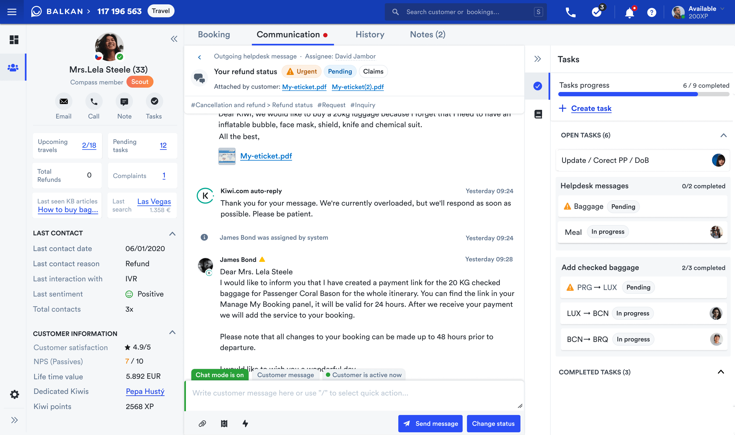Open My-eticket(2).pdf attachment link
This screenshot has width=735, height=435.
point(358,87)
